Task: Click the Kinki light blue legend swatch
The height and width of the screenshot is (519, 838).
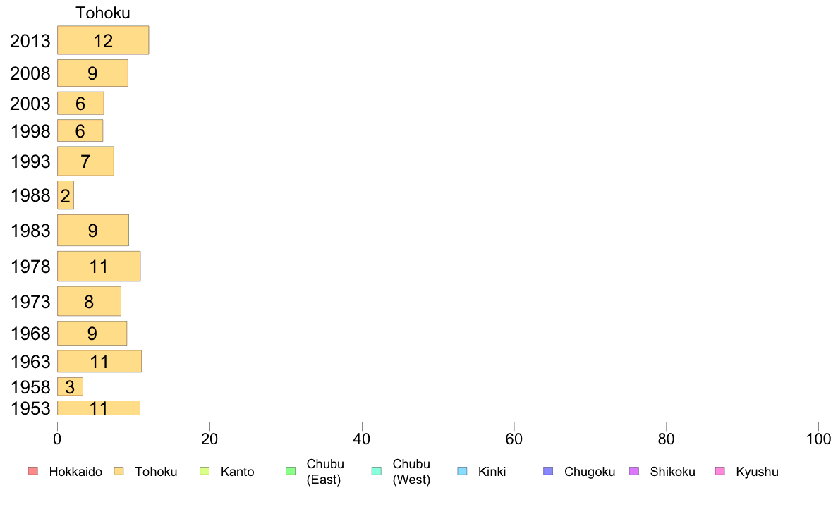Action: pyautogui.click(x=462, y=471)
